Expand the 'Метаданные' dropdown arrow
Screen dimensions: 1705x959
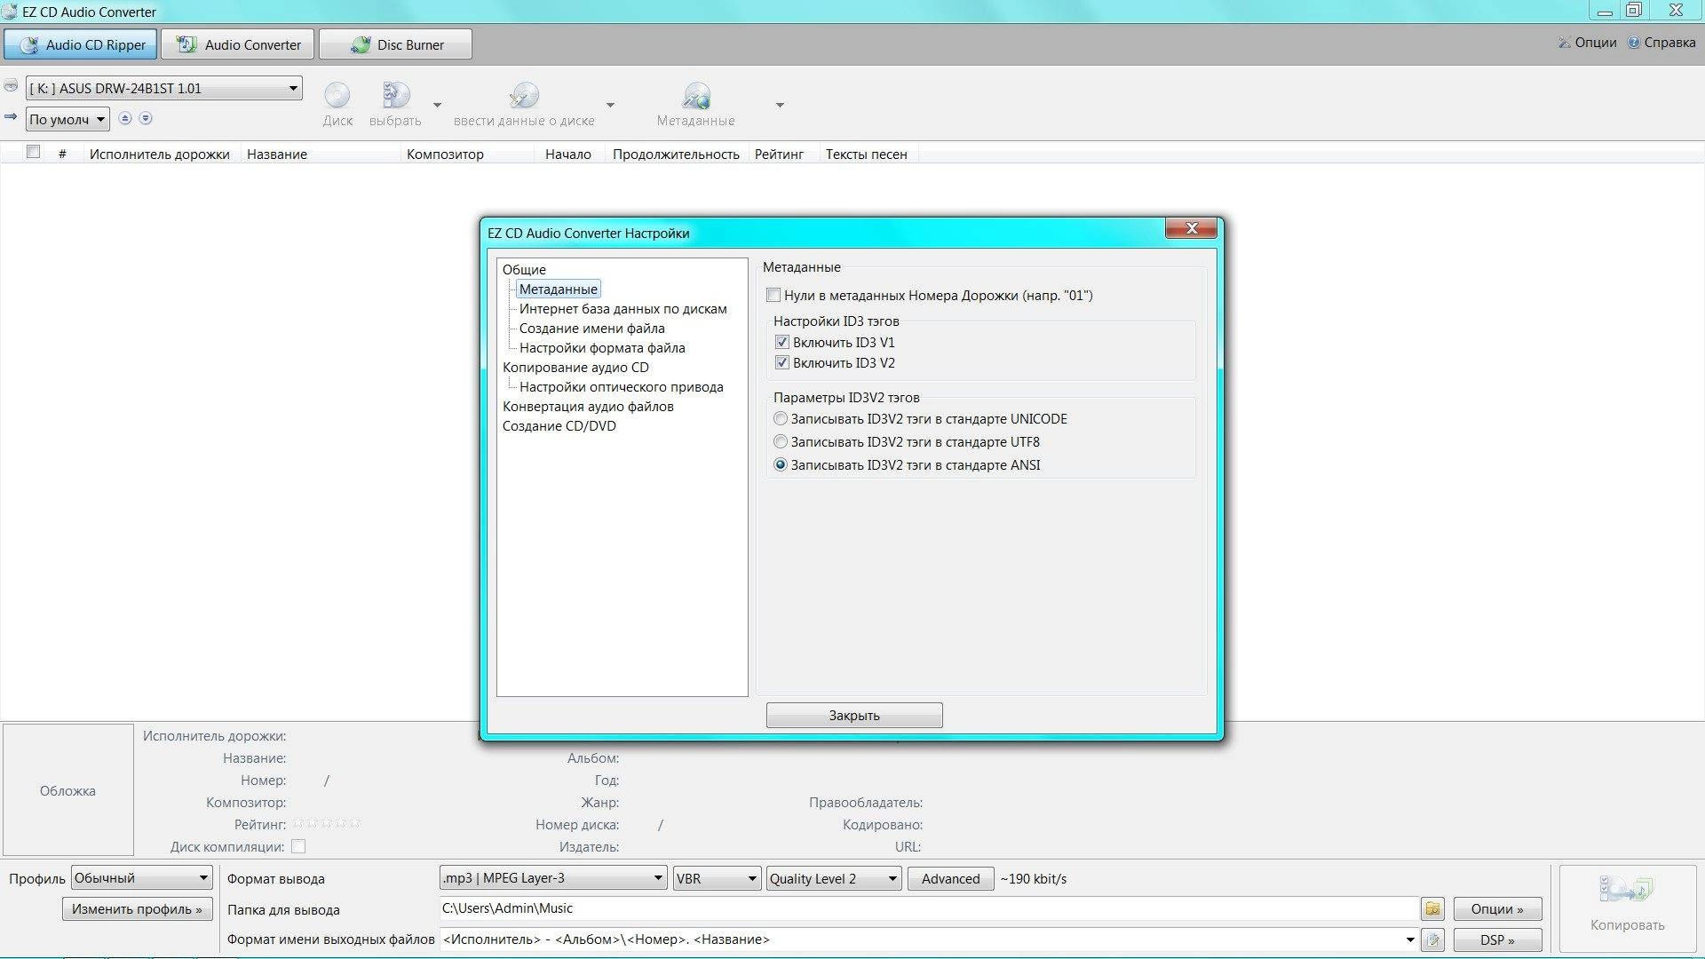pyautogui.click(x=780, y=105)
